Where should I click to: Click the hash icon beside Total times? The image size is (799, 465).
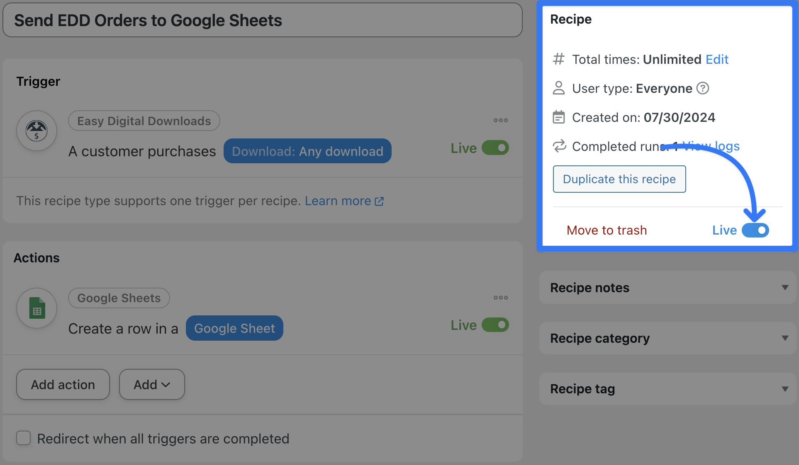click(559, 59)
